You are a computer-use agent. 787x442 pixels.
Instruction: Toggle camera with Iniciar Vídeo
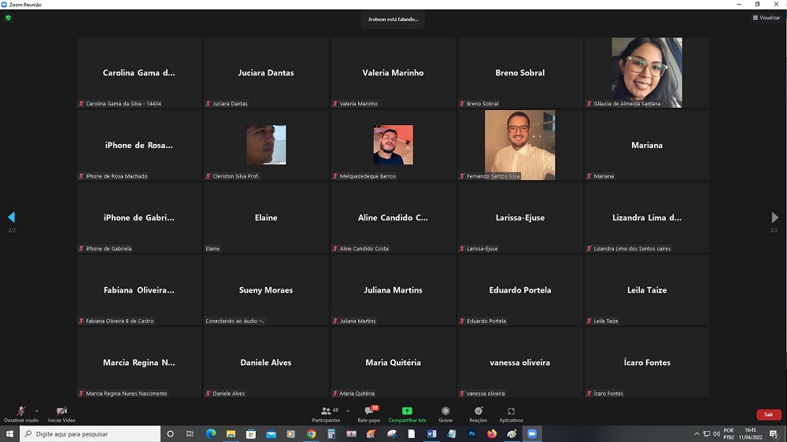click(x=61, y=412)
